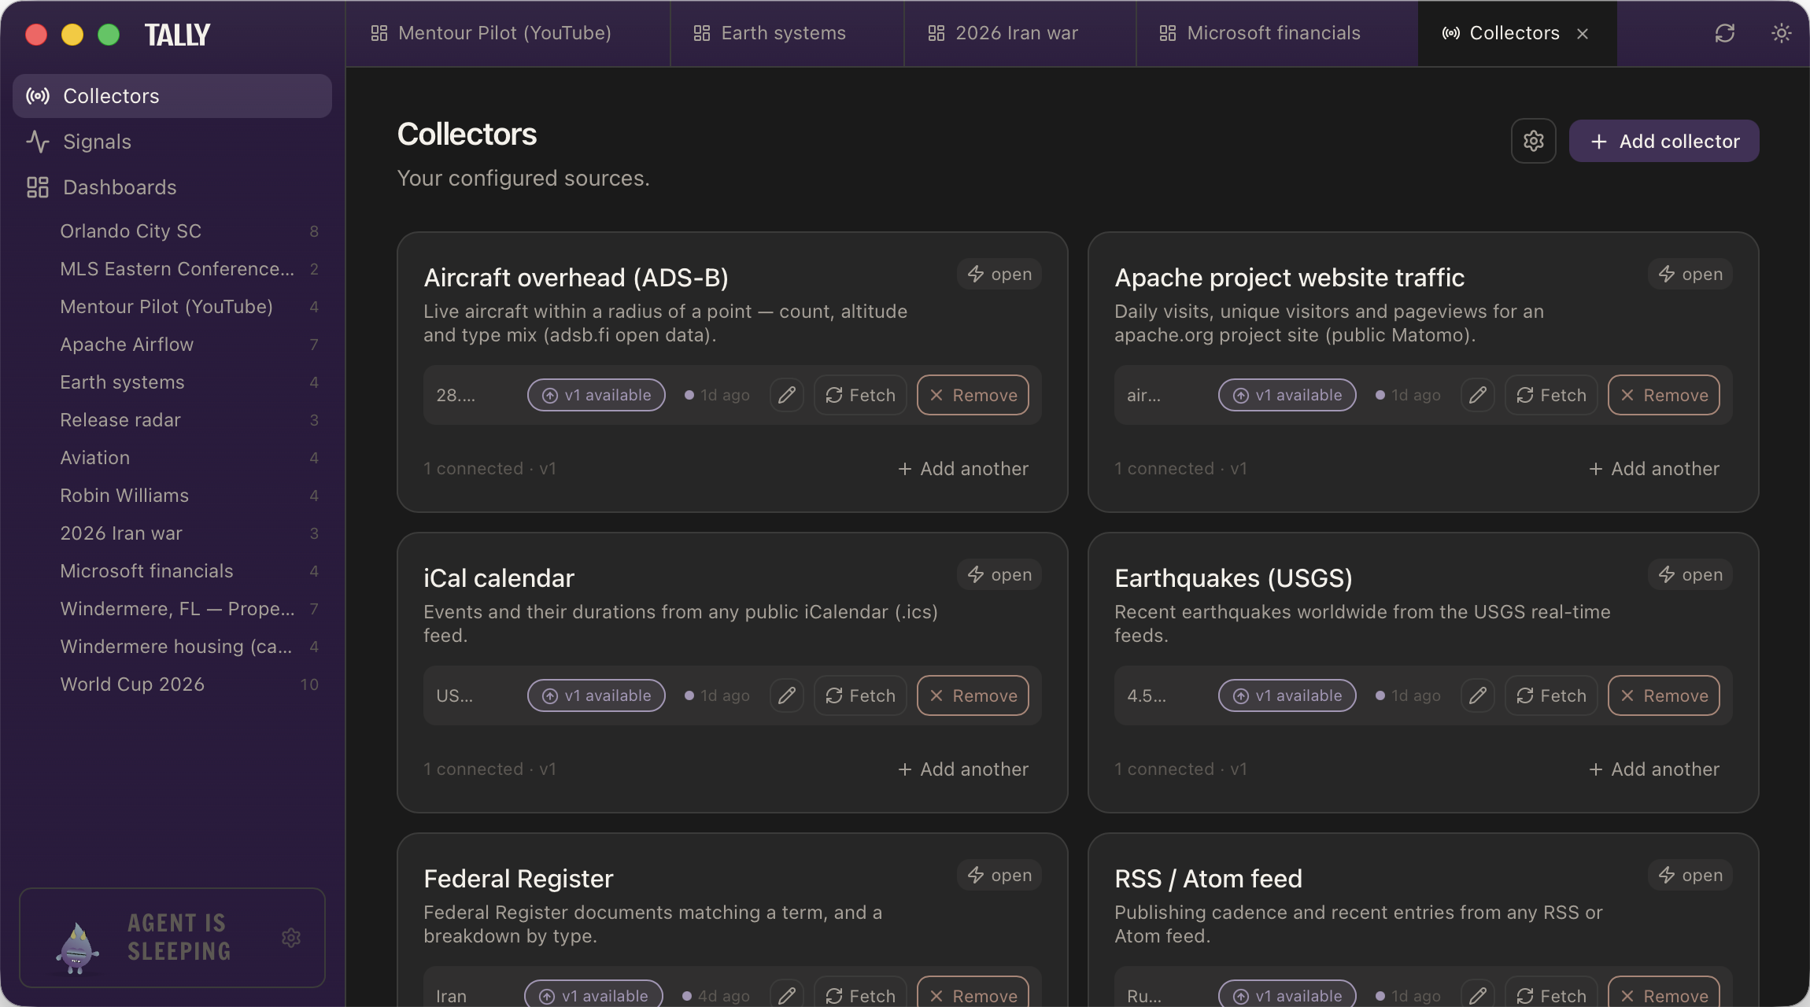Viewport: 1810px width, 1007px height.
Task: Switch to Mentour Pilot (YouTube) tab
Action: 508,33
